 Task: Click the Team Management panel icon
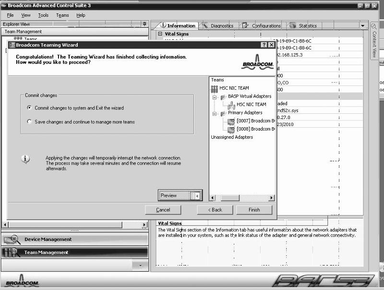tap(12, 252)
